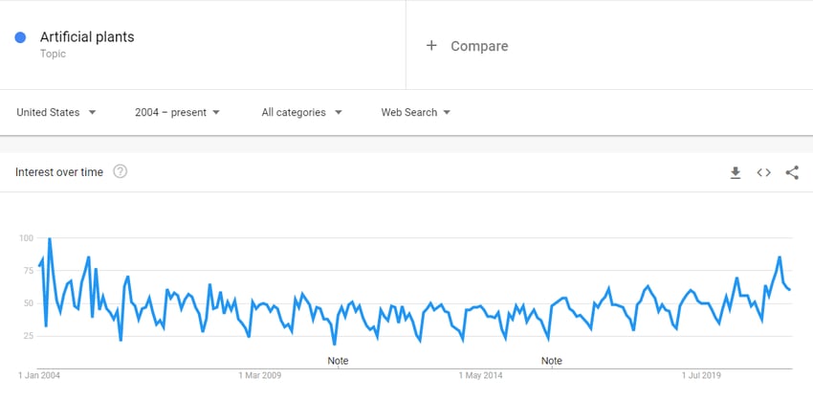Click the plus icon beside Compare

(x=431, y=46)
